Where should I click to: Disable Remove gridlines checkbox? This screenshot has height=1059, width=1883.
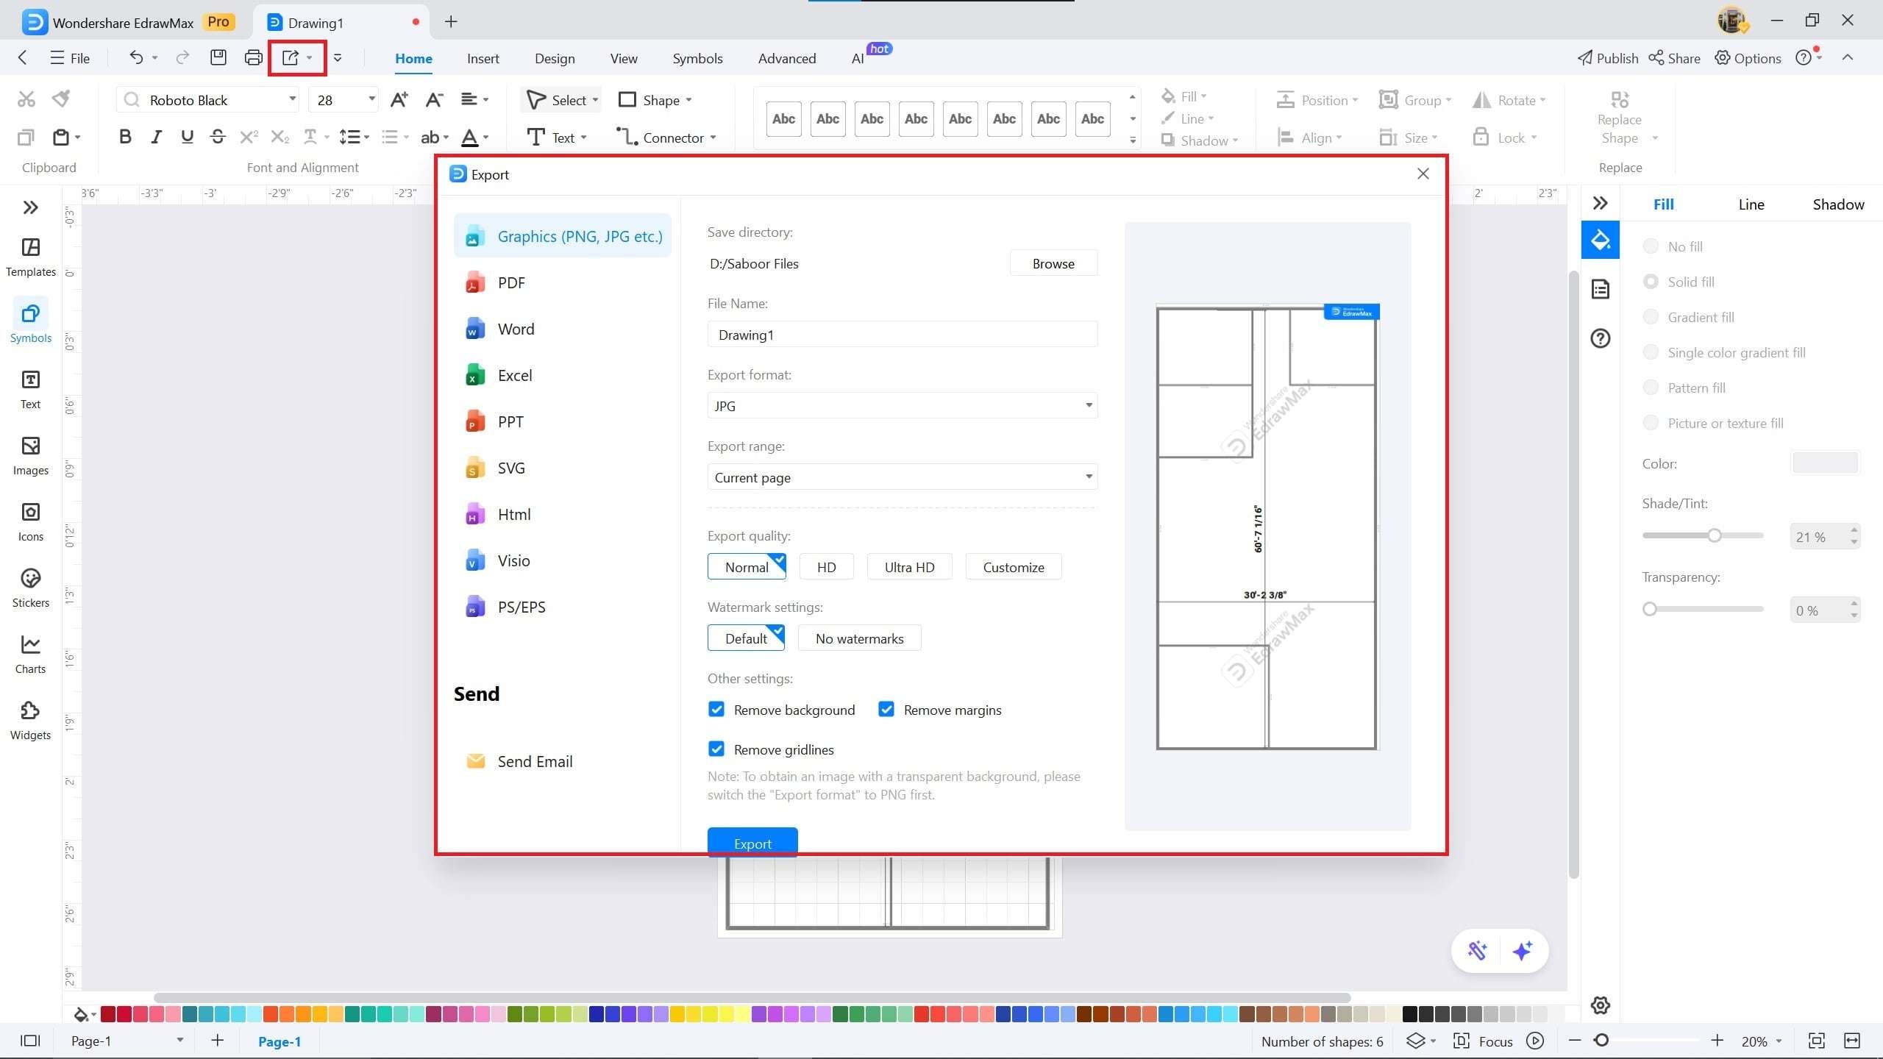[716, 749]
